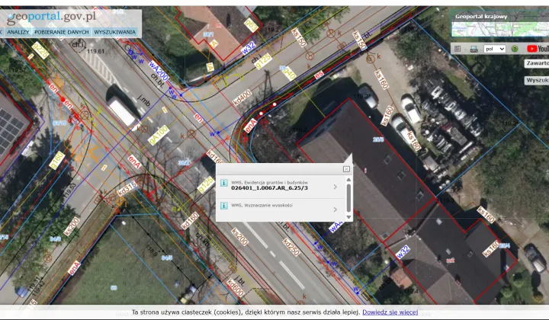
Task: Open the legend icon in the right toolbar
Action: tap(457, 49)
